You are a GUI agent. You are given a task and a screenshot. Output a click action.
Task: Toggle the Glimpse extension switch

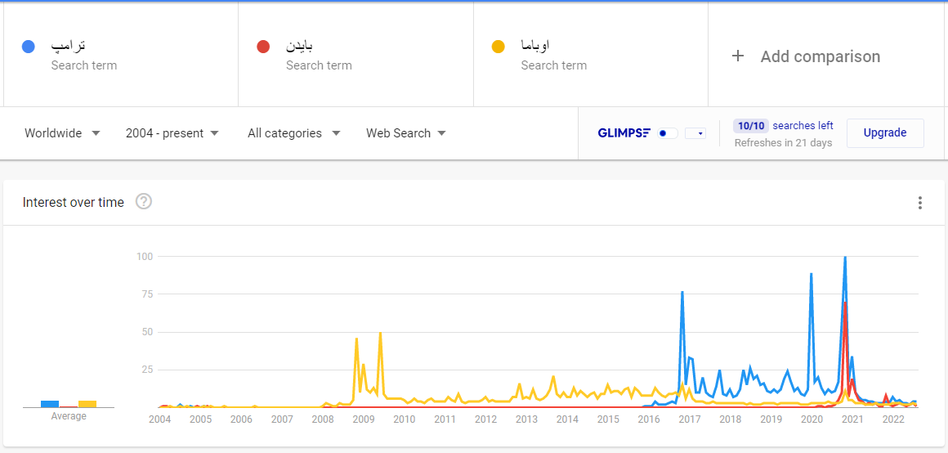point(668,133)
